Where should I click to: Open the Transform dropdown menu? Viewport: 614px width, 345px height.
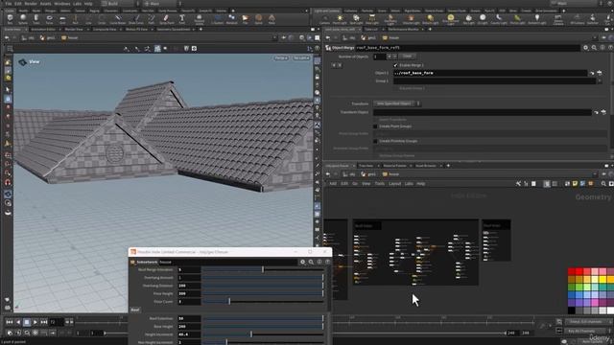tap(397, 103)
